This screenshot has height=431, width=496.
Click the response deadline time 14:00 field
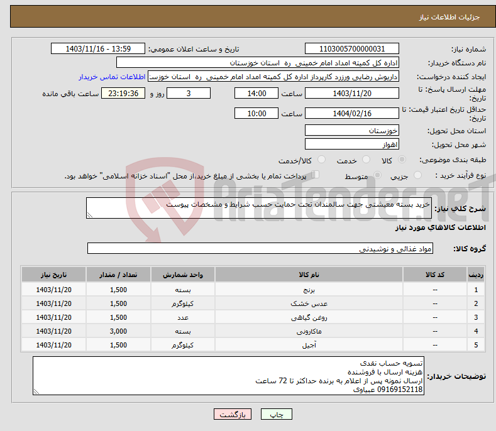[x=256, y=93]
